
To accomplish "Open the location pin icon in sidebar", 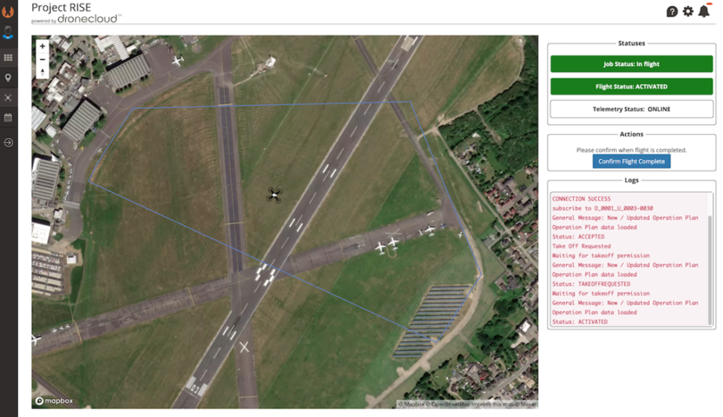I will 8,78.
